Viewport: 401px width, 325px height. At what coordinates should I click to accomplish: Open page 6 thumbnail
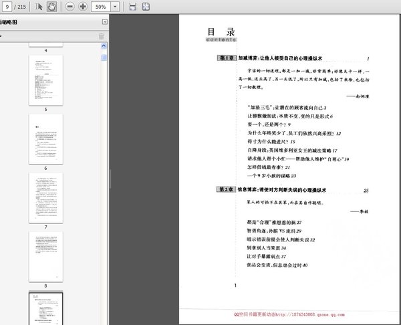pyautogui.click(x=45, y=139)
